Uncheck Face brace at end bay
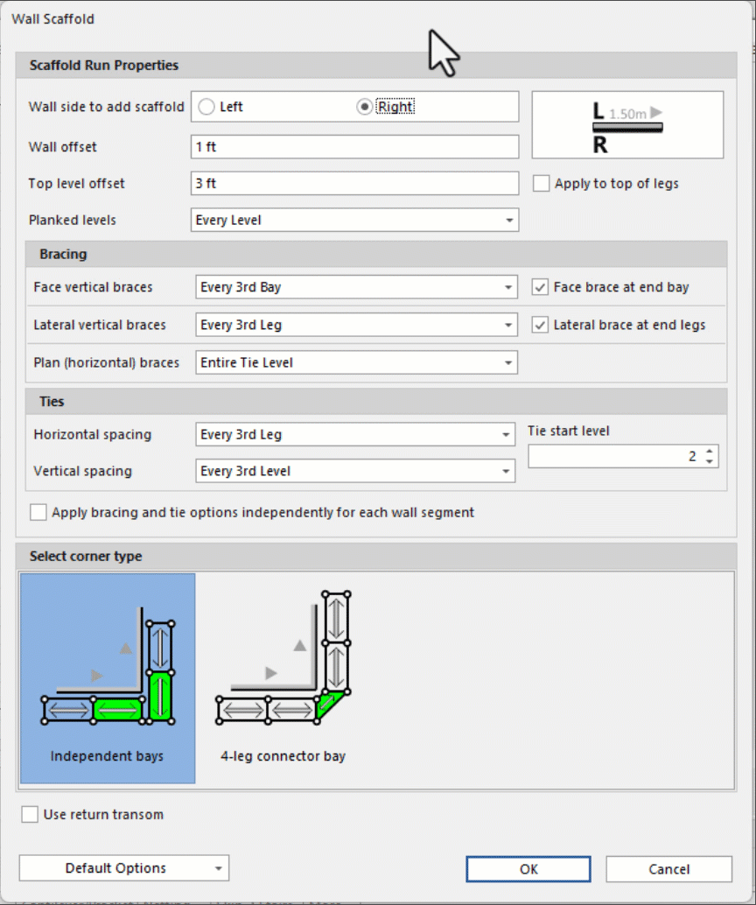756x905 pixels. [x=541, y=287]
